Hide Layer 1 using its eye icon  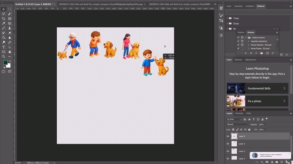228,159
